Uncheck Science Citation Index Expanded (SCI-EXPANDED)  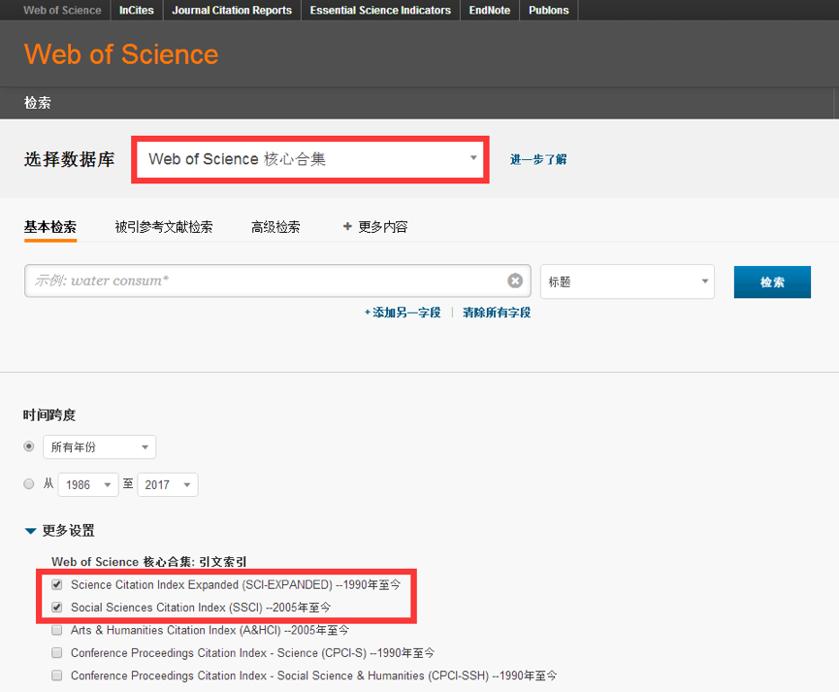(x=56, y=584)
